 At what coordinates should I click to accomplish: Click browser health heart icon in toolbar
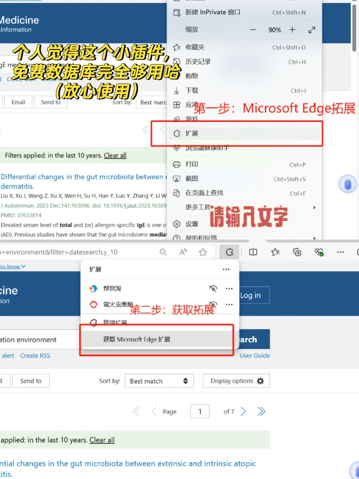coord(319,252)
